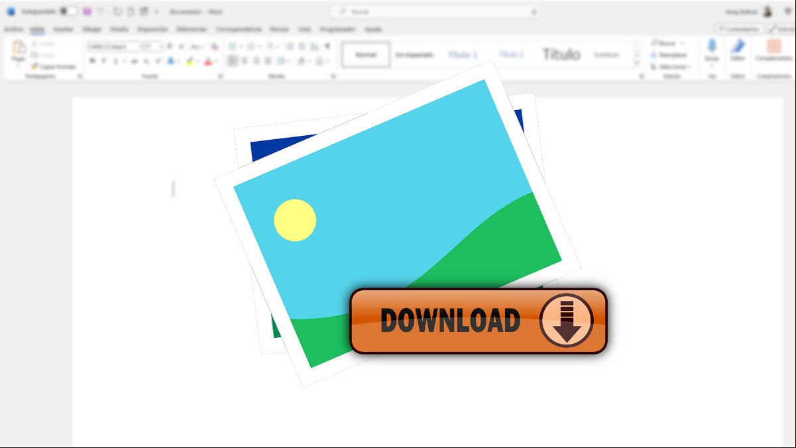The image size is (796, 448).
Task: Toggle the Autoguardado switch
Action: tap(68, 12)
